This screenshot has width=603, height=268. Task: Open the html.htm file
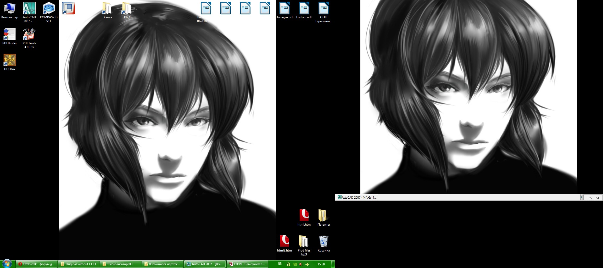304,216
